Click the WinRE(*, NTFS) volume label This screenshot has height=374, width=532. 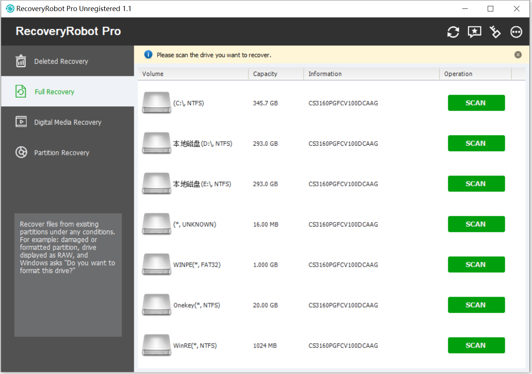click(195, 346)
